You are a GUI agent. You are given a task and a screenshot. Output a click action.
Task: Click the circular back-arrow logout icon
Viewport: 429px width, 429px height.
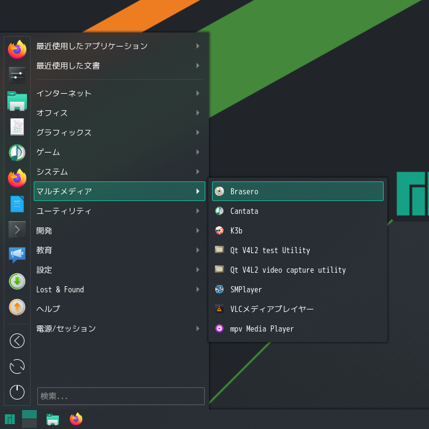(17, 341)
